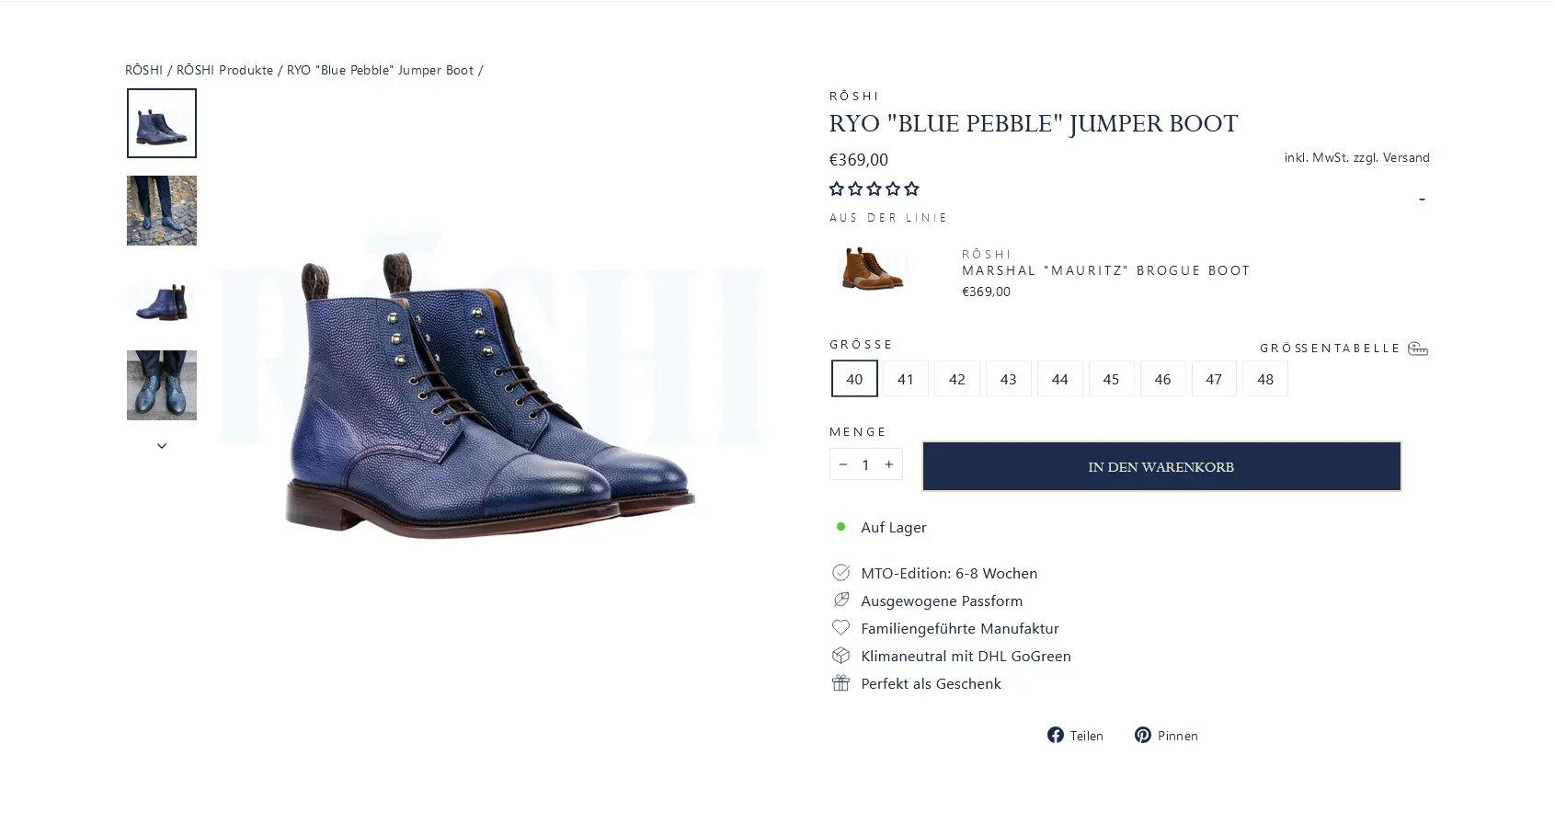The height and width of the screenshot is (835, 1555).
Task: Go to RŌSHI Produkte breadcrumb
Action: pos(224,70)
